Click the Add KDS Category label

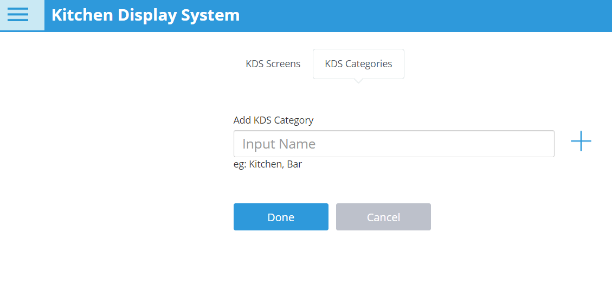273,120
